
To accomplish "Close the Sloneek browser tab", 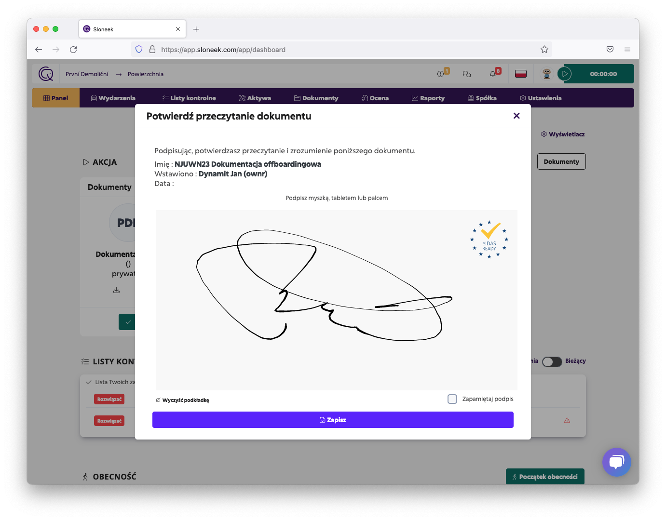I will [178, 29].
